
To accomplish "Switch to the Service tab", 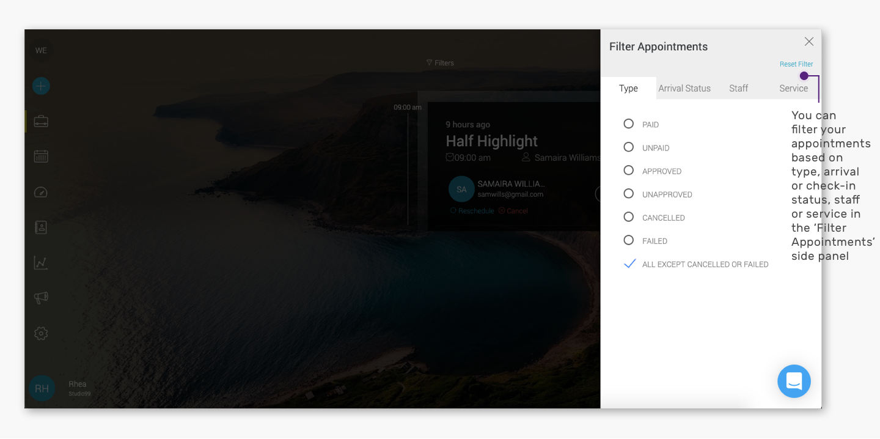I will click(793, 89).
